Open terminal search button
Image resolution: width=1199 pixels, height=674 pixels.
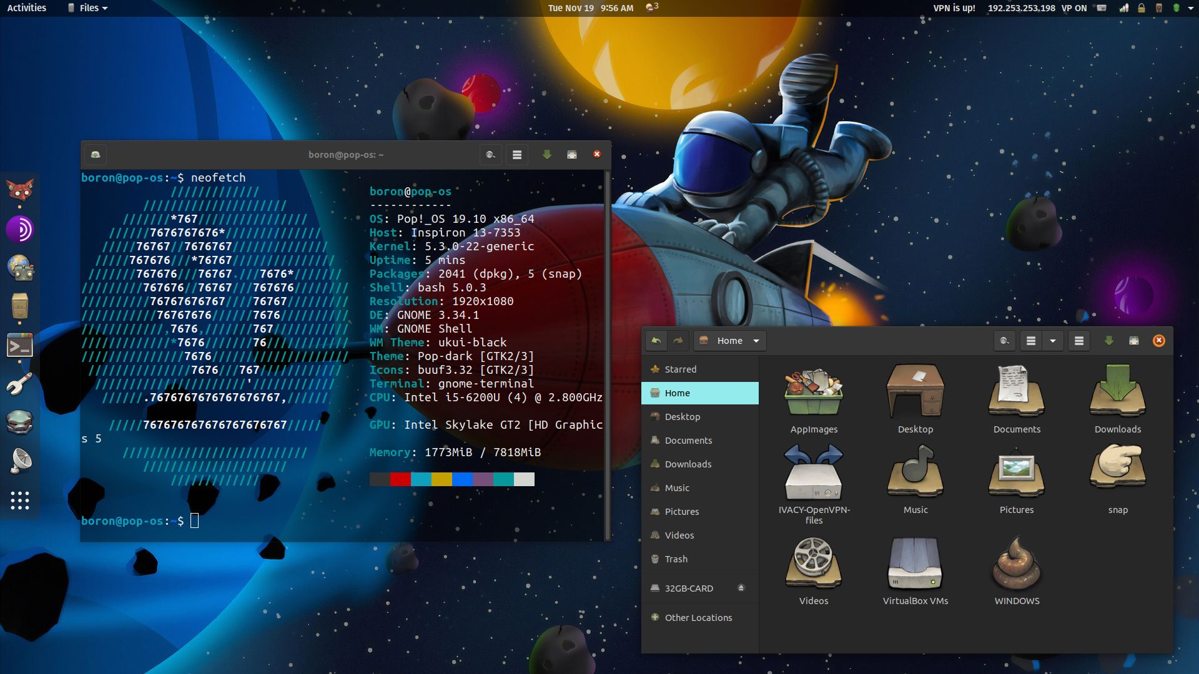click(x=490, y=155)
